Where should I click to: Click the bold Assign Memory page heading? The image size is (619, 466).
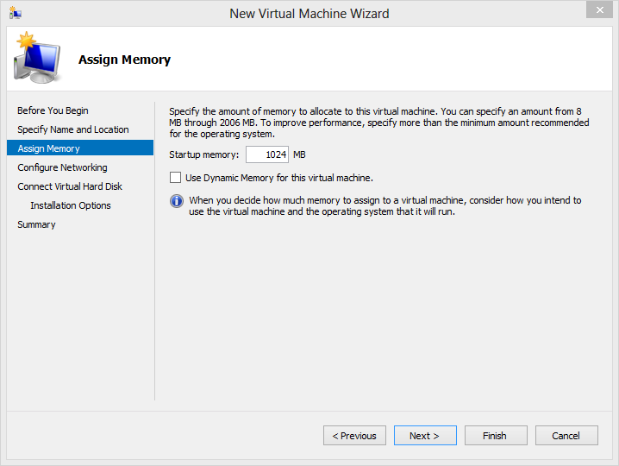(x=124, y=60)
